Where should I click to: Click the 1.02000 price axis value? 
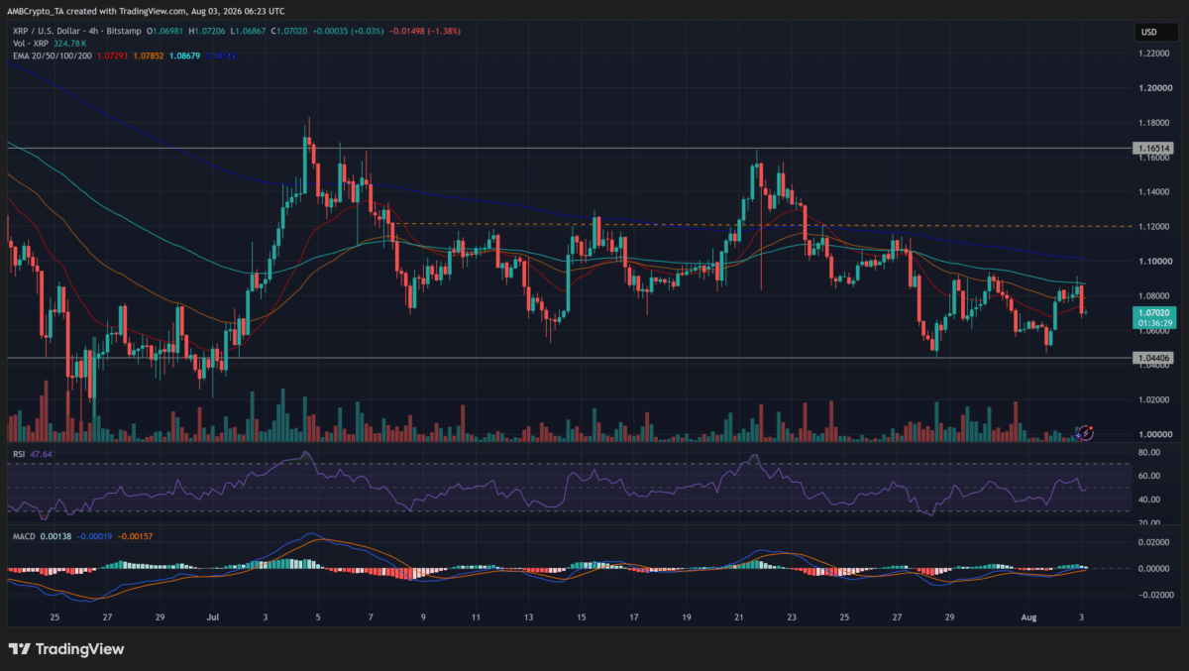pos(1156,400)
